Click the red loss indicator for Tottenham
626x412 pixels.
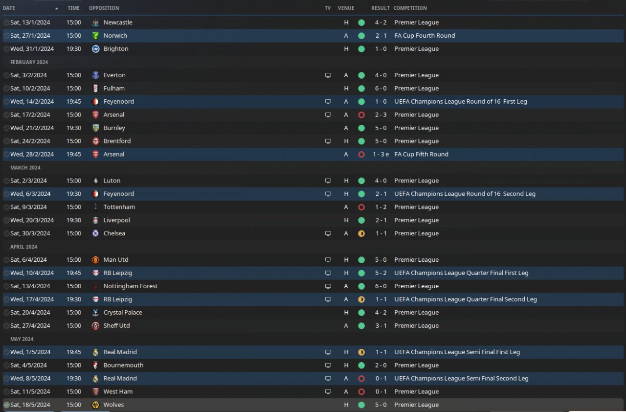click(361, 207)
